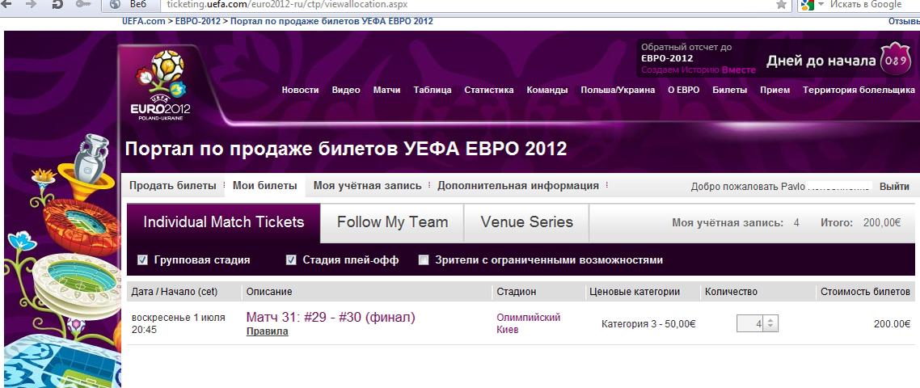
Task: Click the UEFA EURO 2012 logo
Action: coord(160,85)
